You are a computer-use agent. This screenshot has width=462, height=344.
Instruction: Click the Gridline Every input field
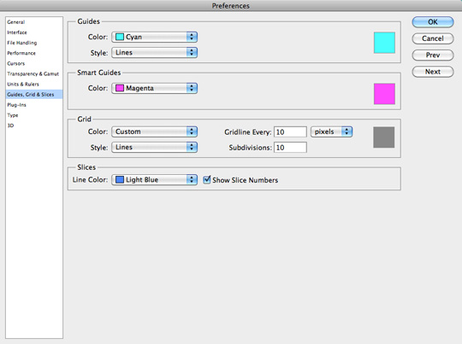(x=290, y=132)
